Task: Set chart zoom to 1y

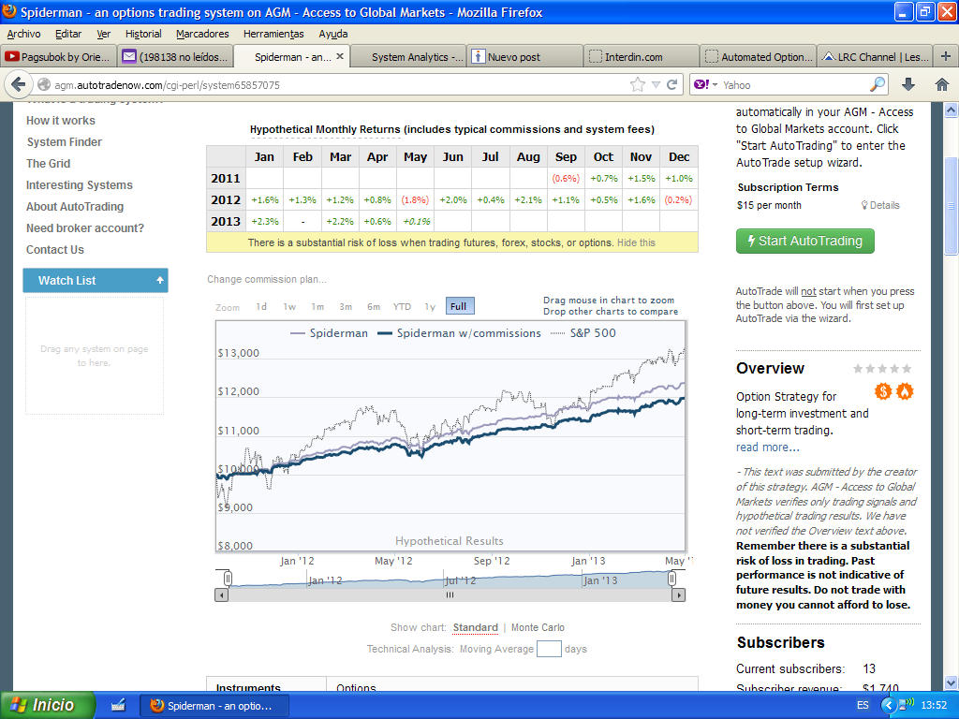Action: click(430, 306)
